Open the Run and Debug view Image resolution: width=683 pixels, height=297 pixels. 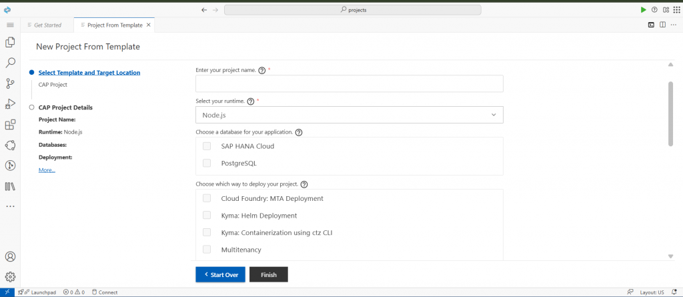[10, 104]
